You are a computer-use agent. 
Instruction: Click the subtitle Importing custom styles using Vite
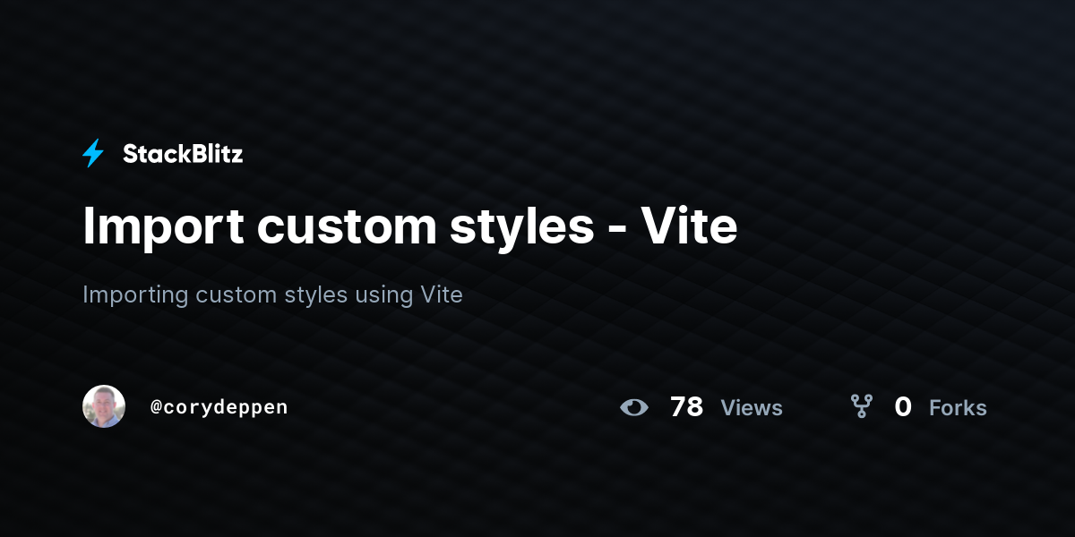272,294
